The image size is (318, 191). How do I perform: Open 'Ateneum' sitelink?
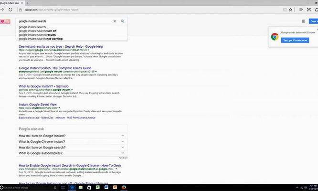click(60, 117)
